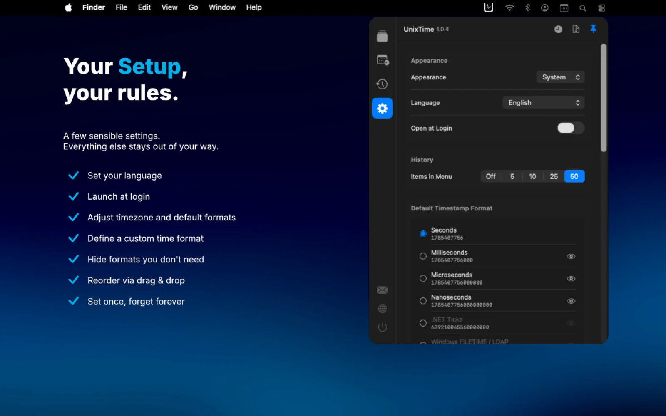Viewport: 666px width, 416px height.
Task: Open the Appearance System dropdown
Action: (561, 77)
